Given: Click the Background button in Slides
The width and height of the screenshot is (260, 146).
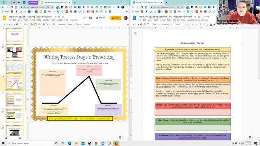Looking at the screenshot, I should click(x=61, y=24).
